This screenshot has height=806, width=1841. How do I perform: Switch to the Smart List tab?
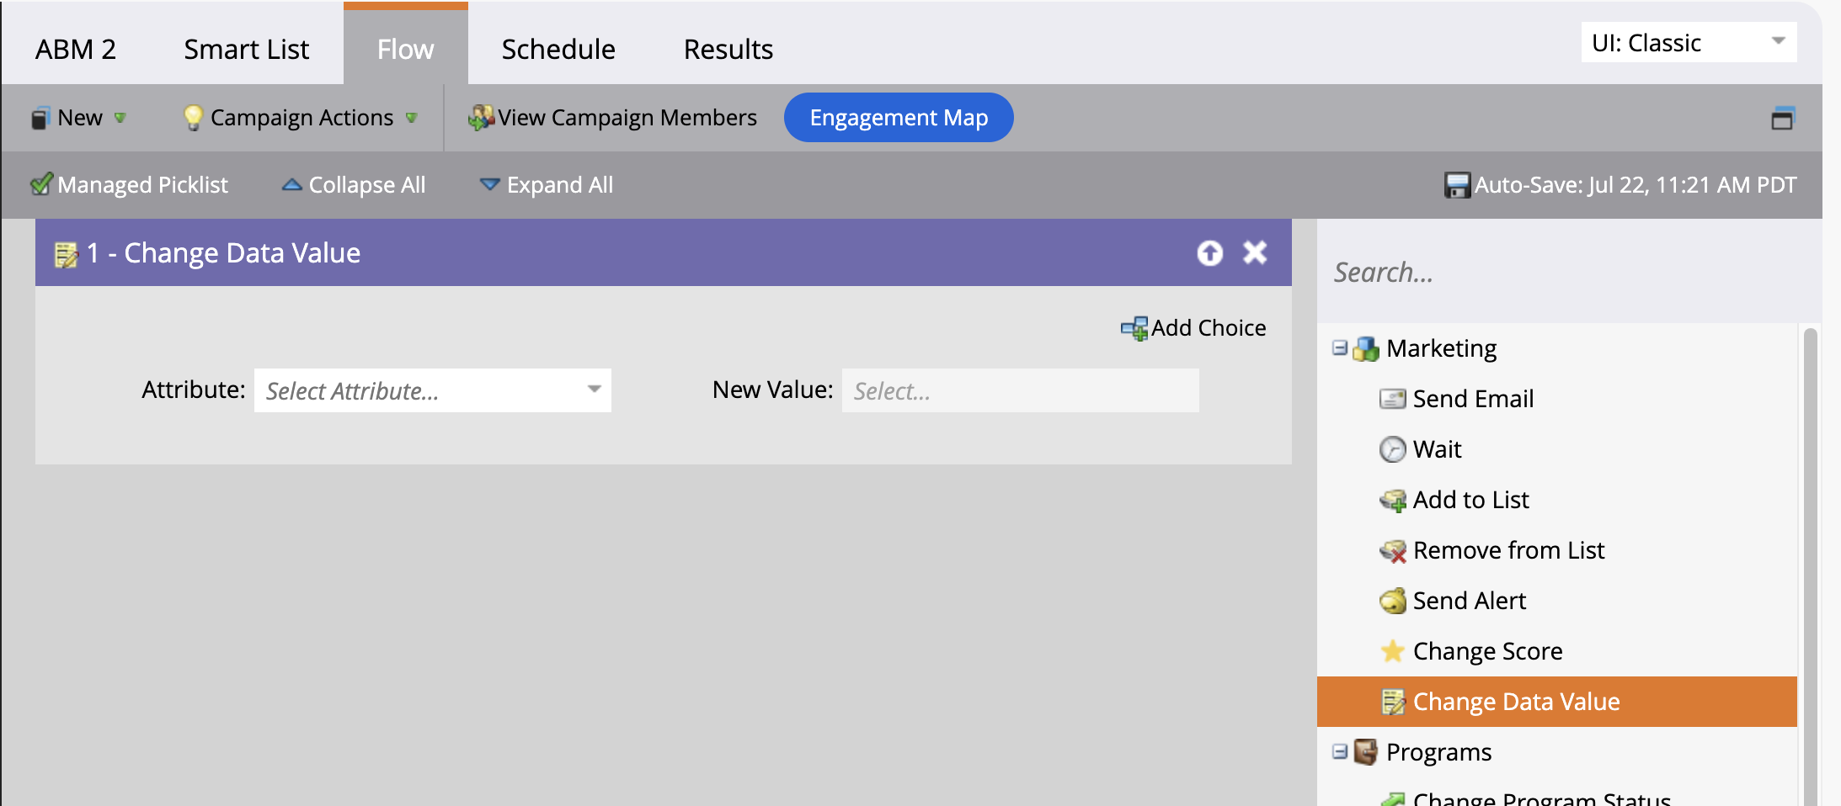246,49
